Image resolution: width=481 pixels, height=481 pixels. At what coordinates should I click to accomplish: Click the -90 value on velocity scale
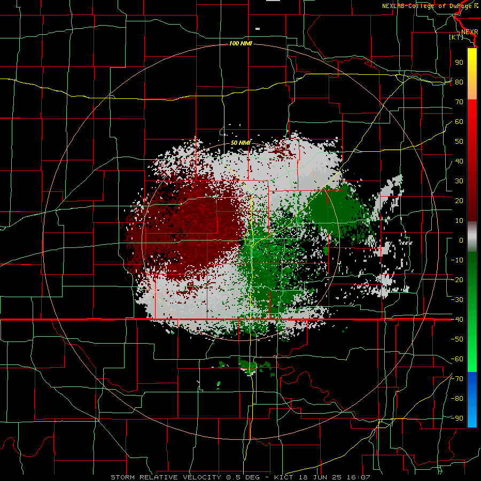[x=457, y=418]
